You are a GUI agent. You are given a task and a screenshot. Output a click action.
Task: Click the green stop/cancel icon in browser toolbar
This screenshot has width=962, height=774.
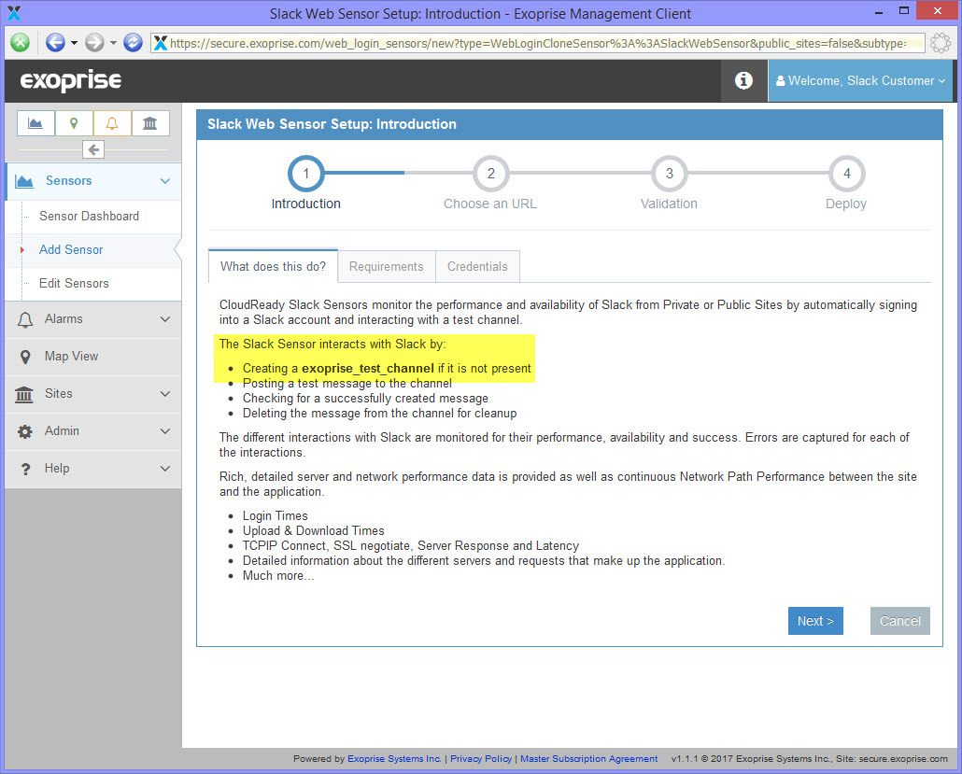(21, 42)
